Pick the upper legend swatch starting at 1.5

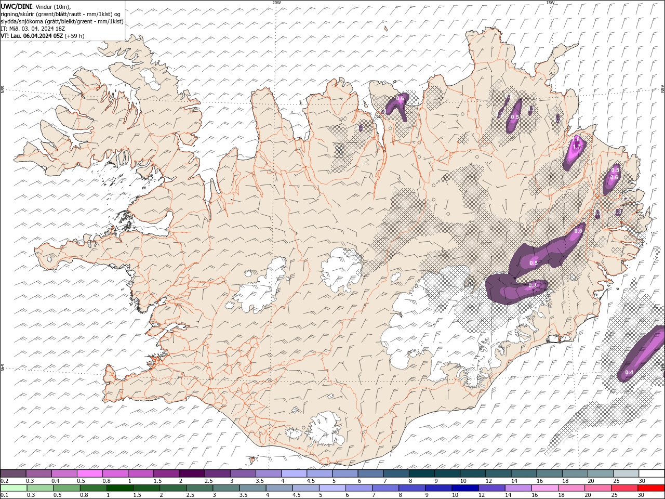click(x=166, y=474)
